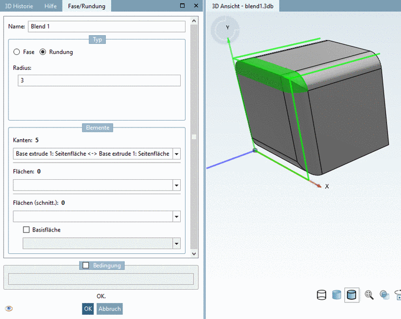This screenshot has width=401, height=319.
Task: Expand the Flächen dropdown list
Action: tap(176, 185)
